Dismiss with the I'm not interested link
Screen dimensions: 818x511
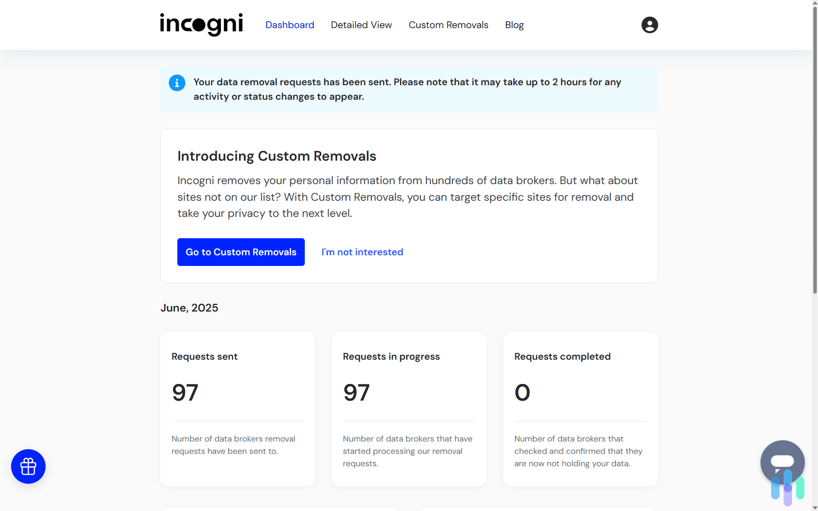[x=362, y=252]
